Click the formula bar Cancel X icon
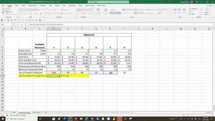This screenshot has height=121, width=215. (x=17, y=25)
